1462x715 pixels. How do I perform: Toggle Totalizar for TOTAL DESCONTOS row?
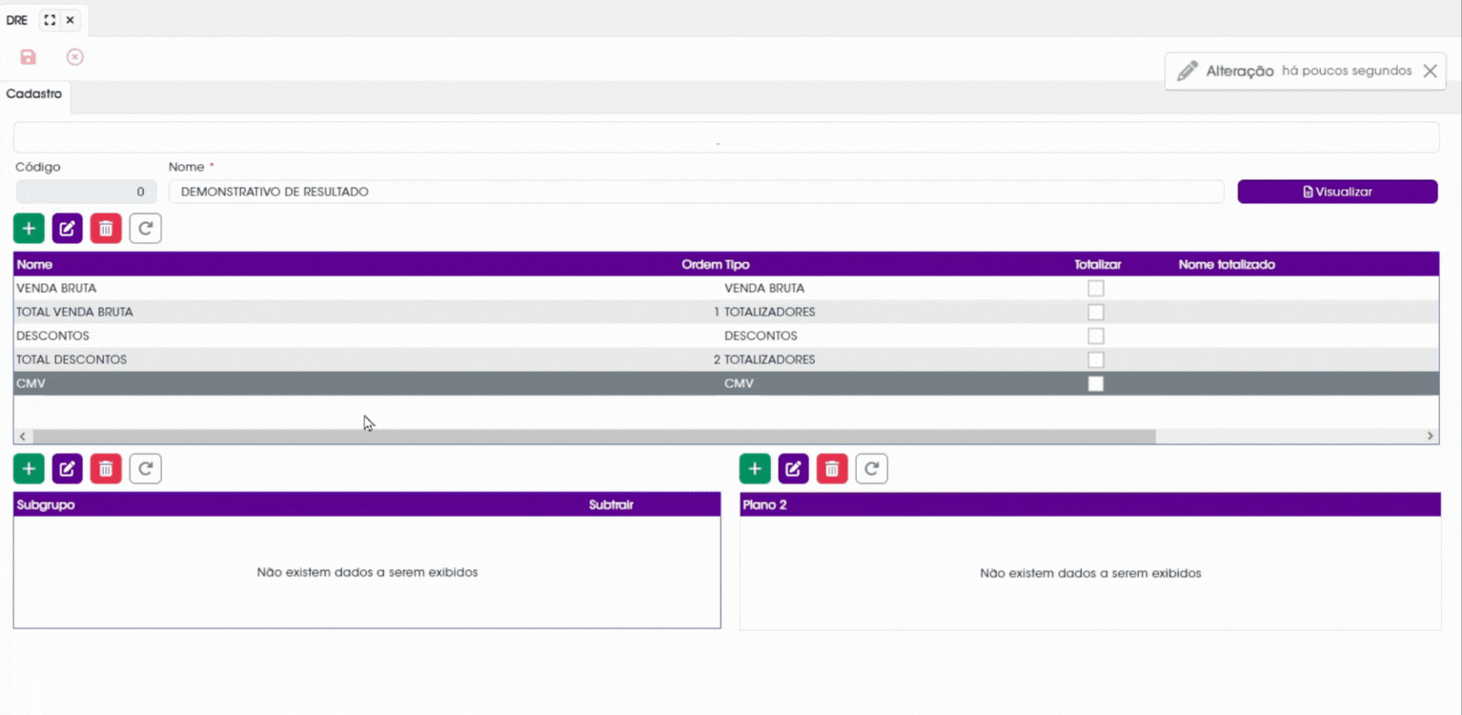(x=1096, y=359)
